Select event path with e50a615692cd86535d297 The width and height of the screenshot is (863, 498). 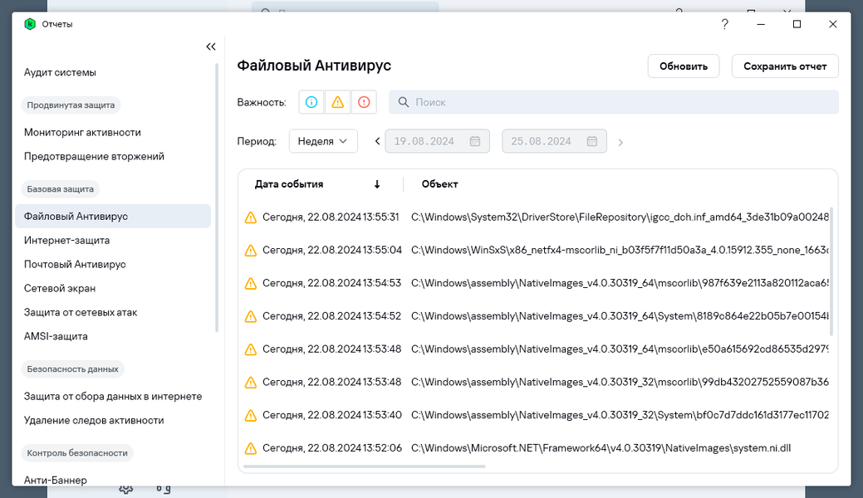click(x=620, y=349)
